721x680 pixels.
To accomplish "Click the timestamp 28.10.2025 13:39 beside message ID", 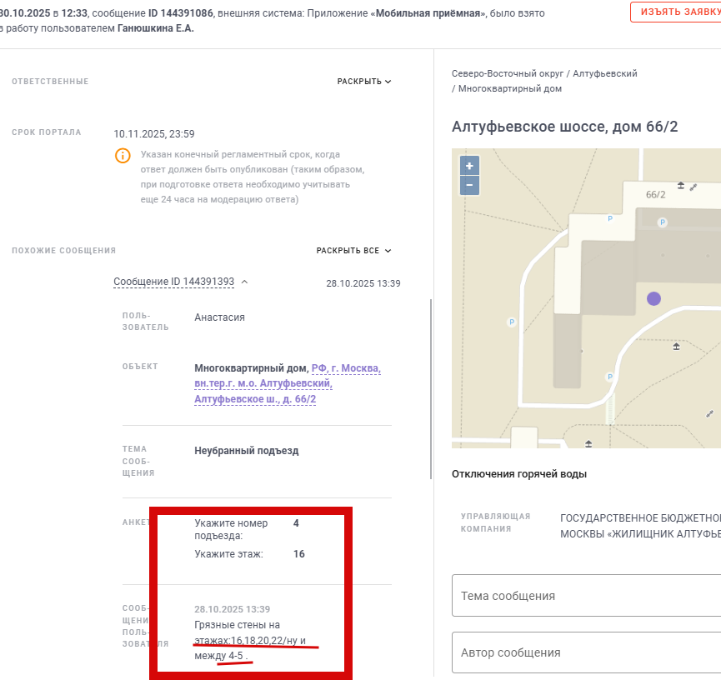I will pos(363,283).
